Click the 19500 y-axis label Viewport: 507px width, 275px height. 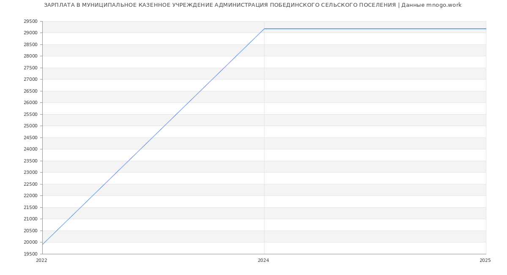tap(30, 254)
